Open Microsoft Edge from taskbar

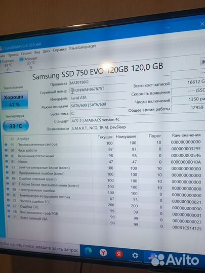[88, 251]
